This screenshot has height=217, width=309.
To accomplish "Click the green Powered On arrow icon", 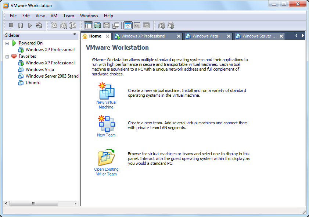I will tap(14, 43).
